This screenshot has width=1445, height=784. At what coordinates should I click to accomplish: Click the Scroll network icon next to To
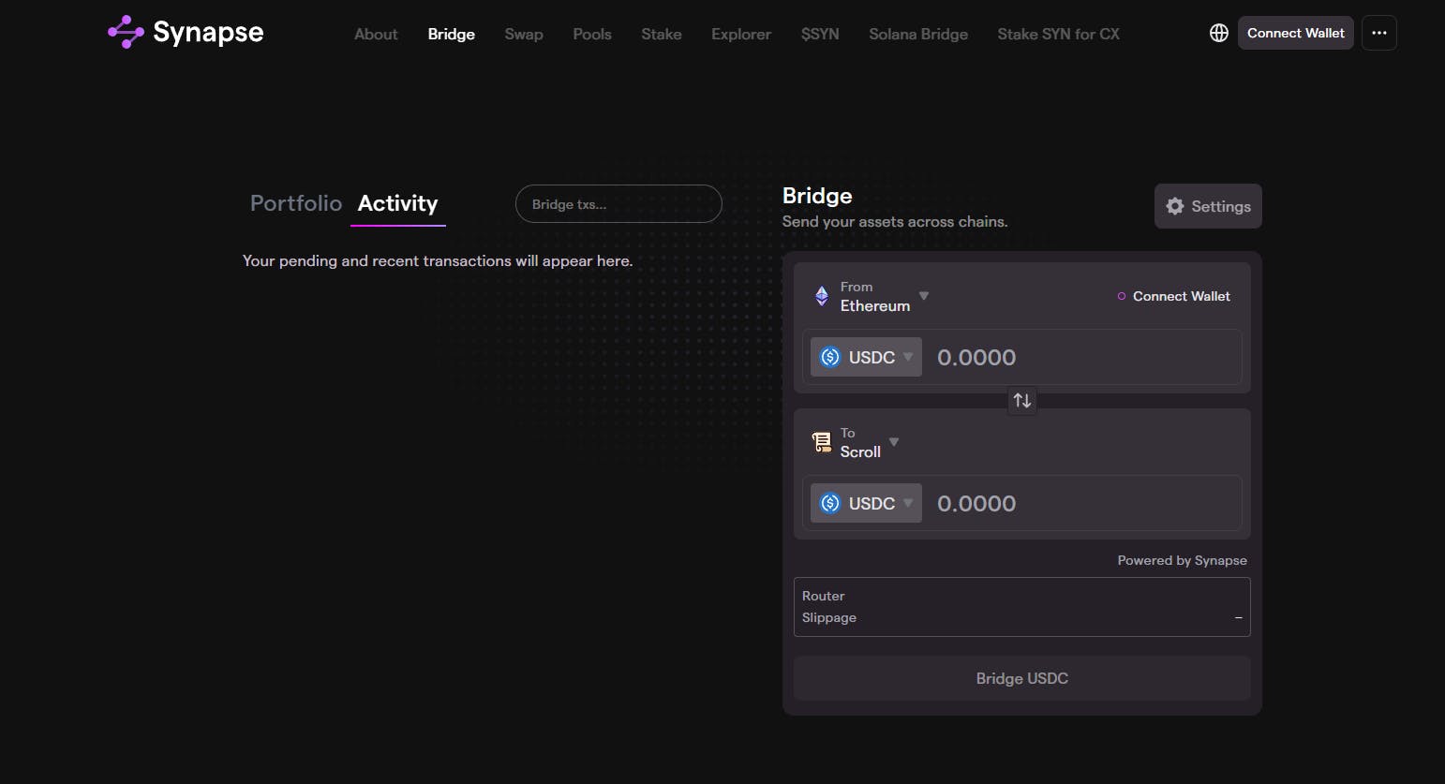(820, 441)
